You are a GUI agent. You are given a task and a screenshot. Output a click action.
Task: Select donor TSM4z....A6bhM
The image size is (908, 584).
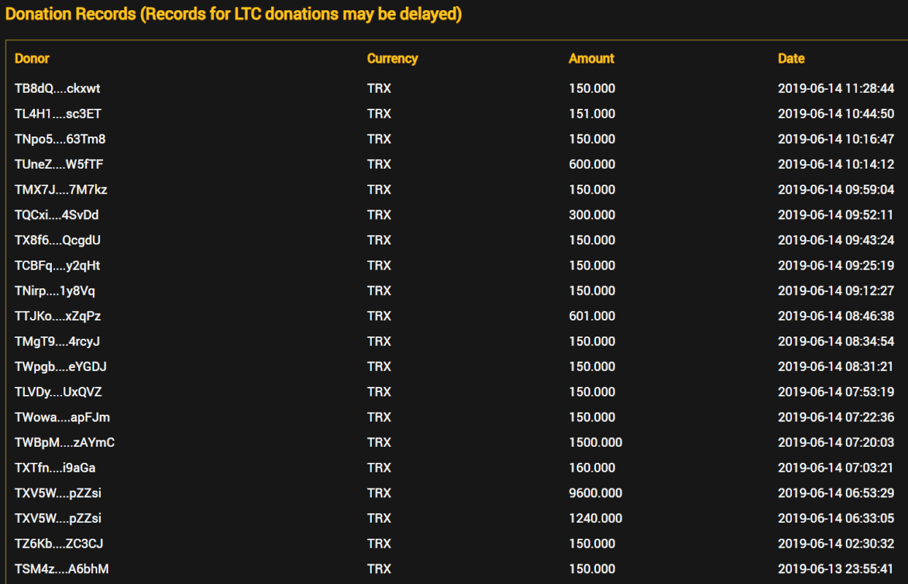(61, 569)
